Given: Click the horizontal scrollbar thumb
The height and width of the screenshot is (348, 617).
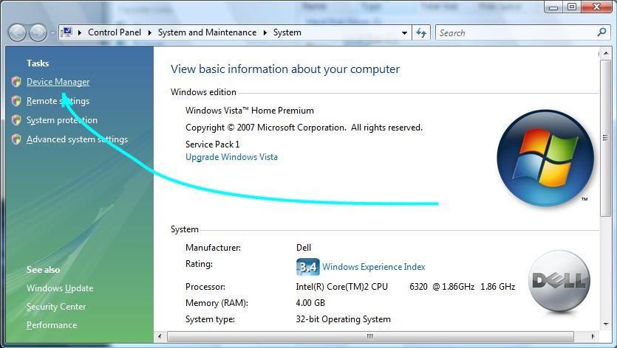Looking at the screenshot, I should (370, 336).
